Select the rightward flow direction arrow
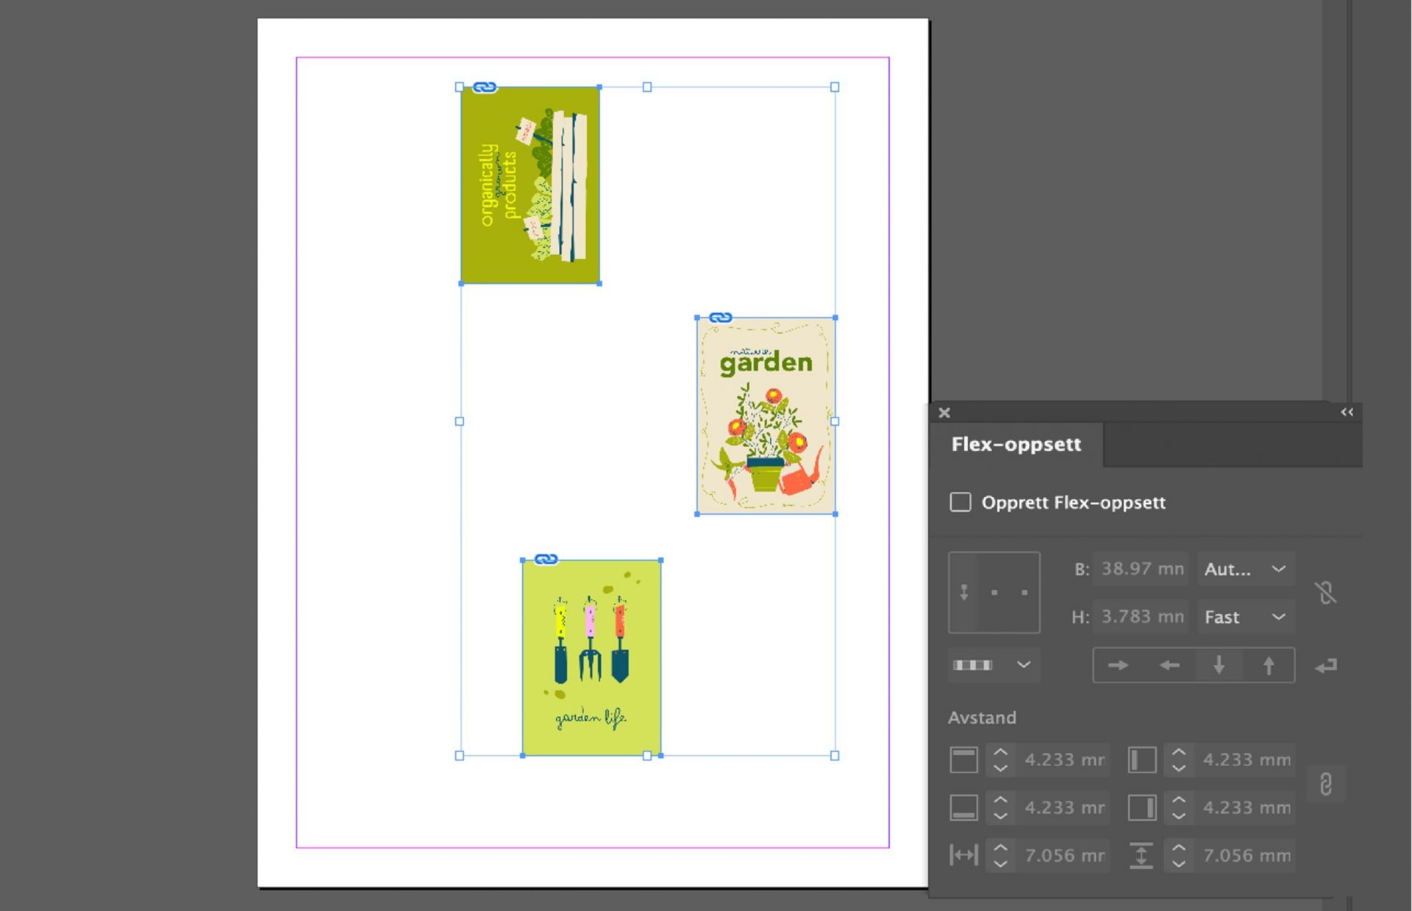1412x911 pixels. pyautogui.click(x=1118, y=665)
